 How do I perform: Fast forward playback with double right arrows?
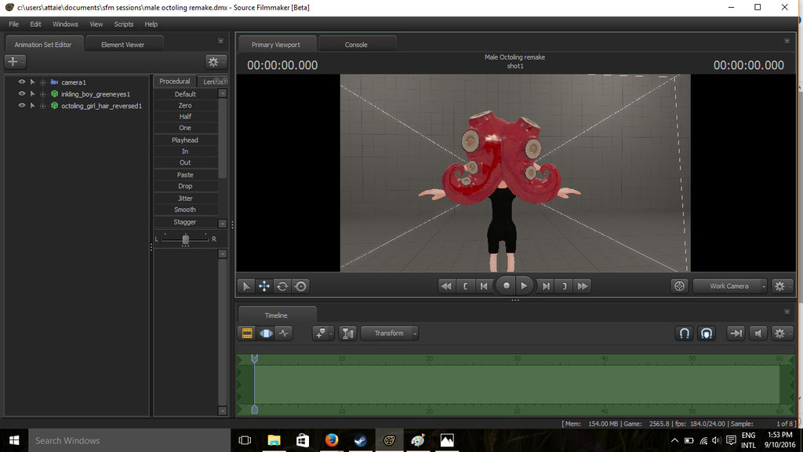pos(583,286)
